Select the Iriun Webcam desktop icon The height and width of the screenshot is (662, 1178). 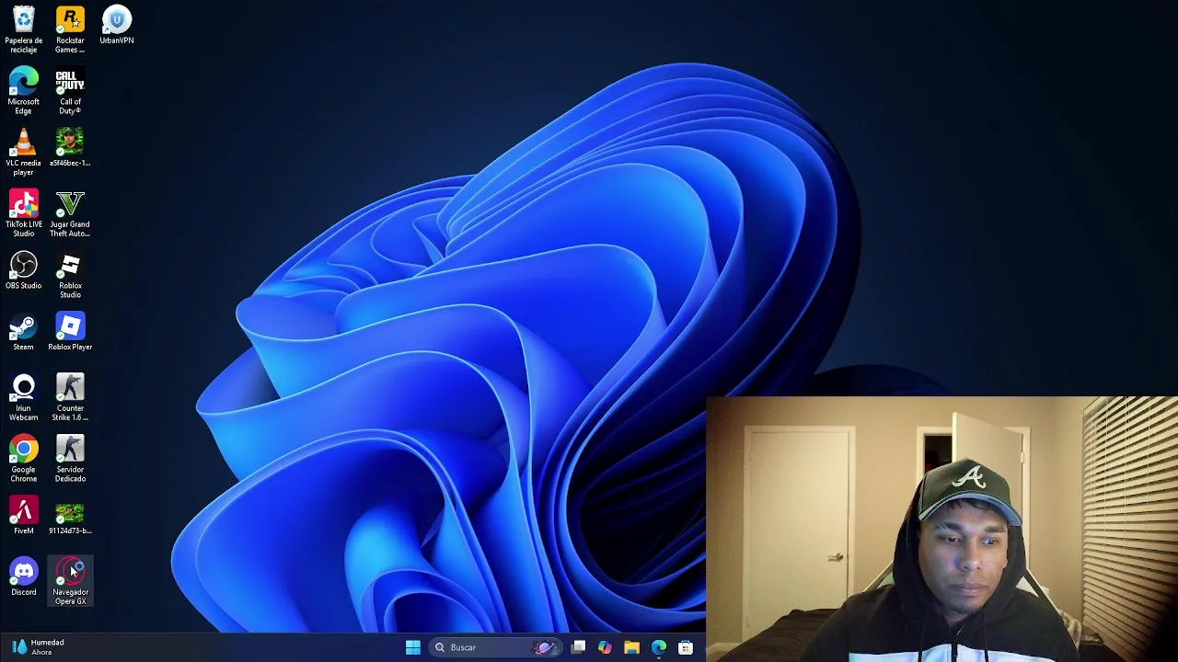pos(23,397)
